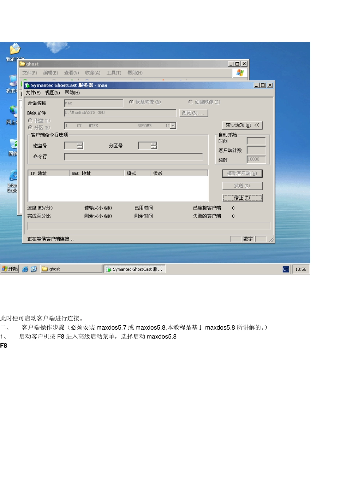Image resolution: width=346 pixels, height=489 pixels.
Task: Open 收藏 menu in ghost window
Action: tap(93, 73)
